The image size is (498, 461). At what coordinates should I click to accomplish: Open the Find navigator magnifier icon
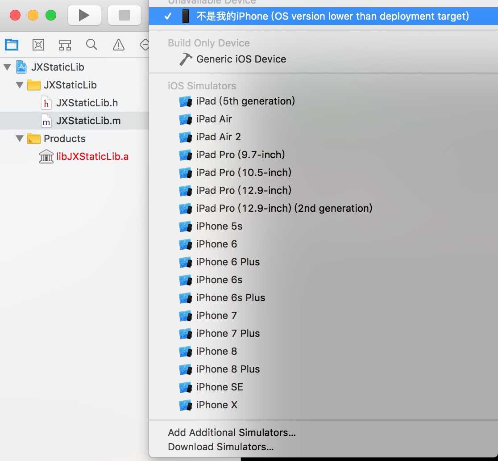pyautogui.click(x=91, y=45)
